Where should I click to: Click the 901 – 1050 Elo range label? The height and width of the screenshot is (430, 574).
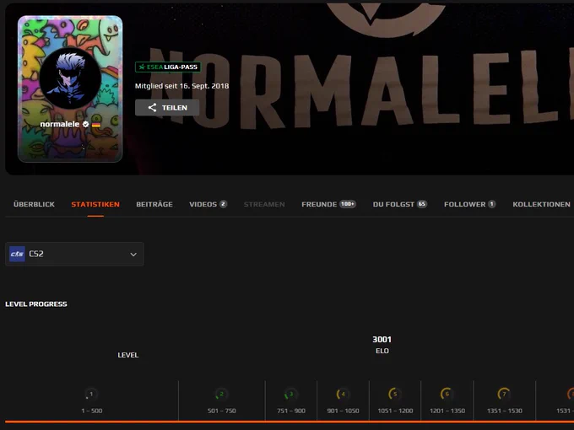pos(343,411)
